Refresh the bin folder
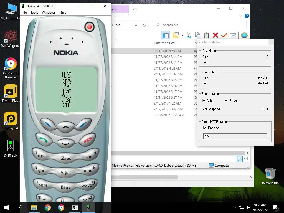The image size is (284, 213). tap(144, 25)
